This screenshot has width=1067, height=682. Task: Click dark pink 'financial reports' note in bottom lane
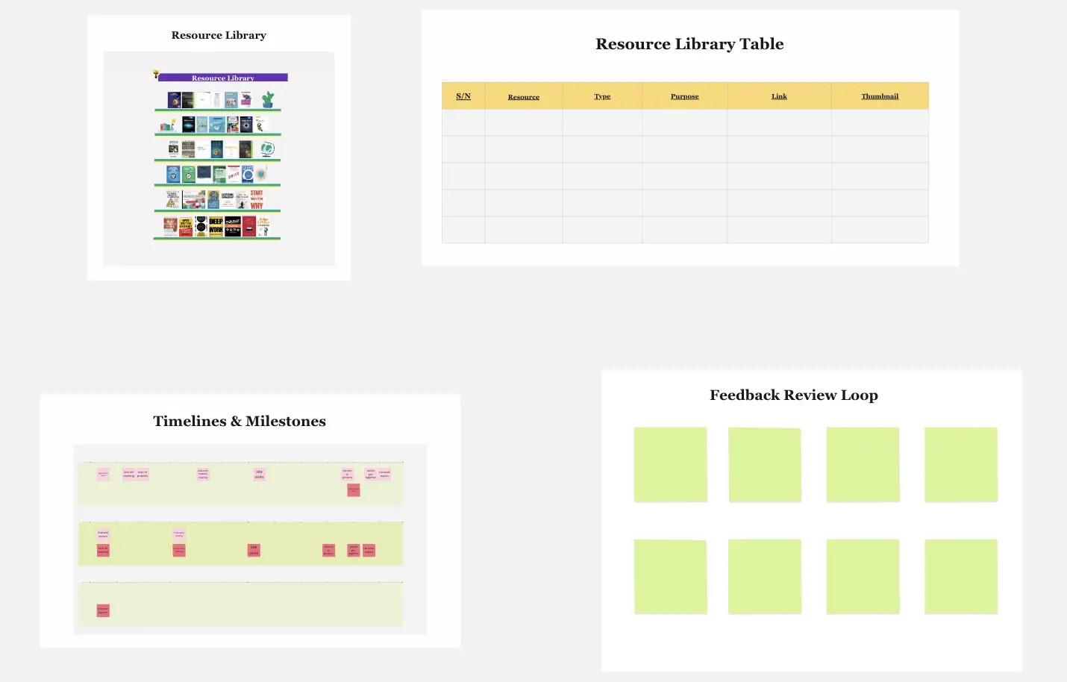(103, 610)
